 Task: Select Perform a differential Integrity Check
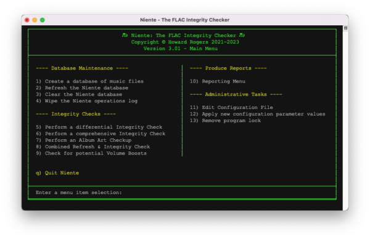[x=99, y=127]
